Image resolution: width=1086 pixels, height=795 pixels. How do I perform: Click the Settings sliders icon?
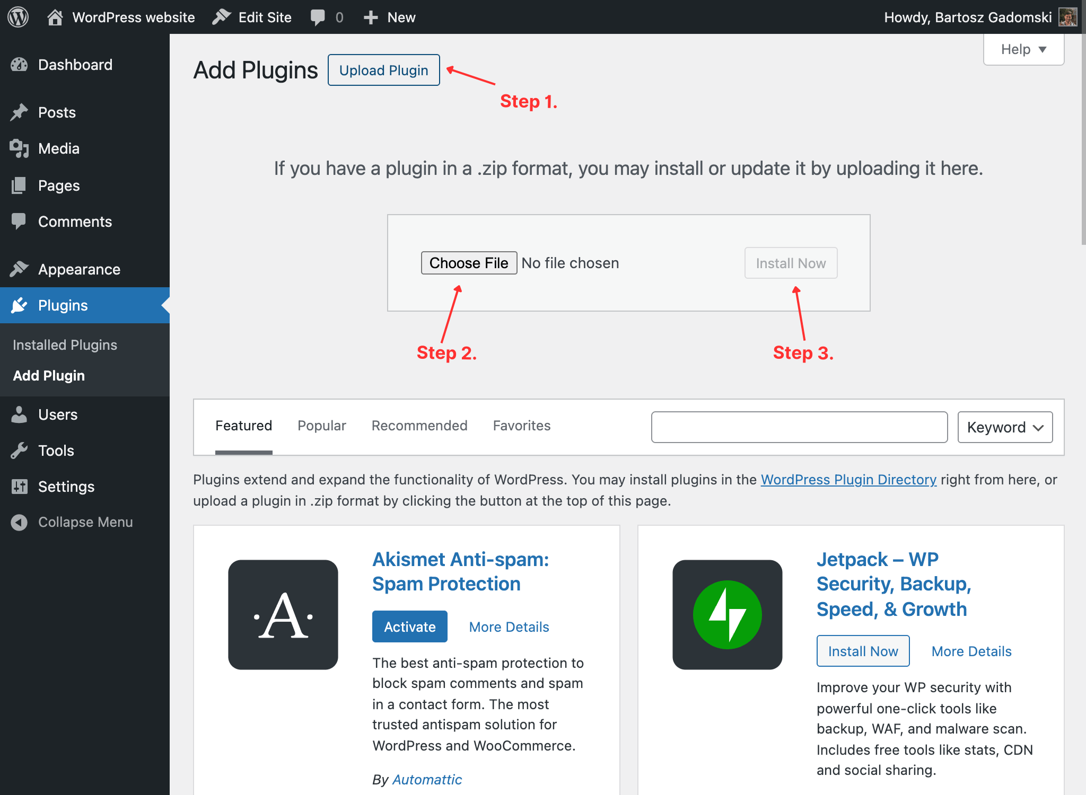tap(19, 487)
